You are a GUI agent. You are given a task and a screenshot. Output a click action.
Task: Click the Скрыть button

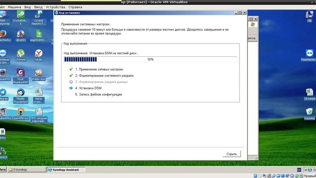[232, 154]
